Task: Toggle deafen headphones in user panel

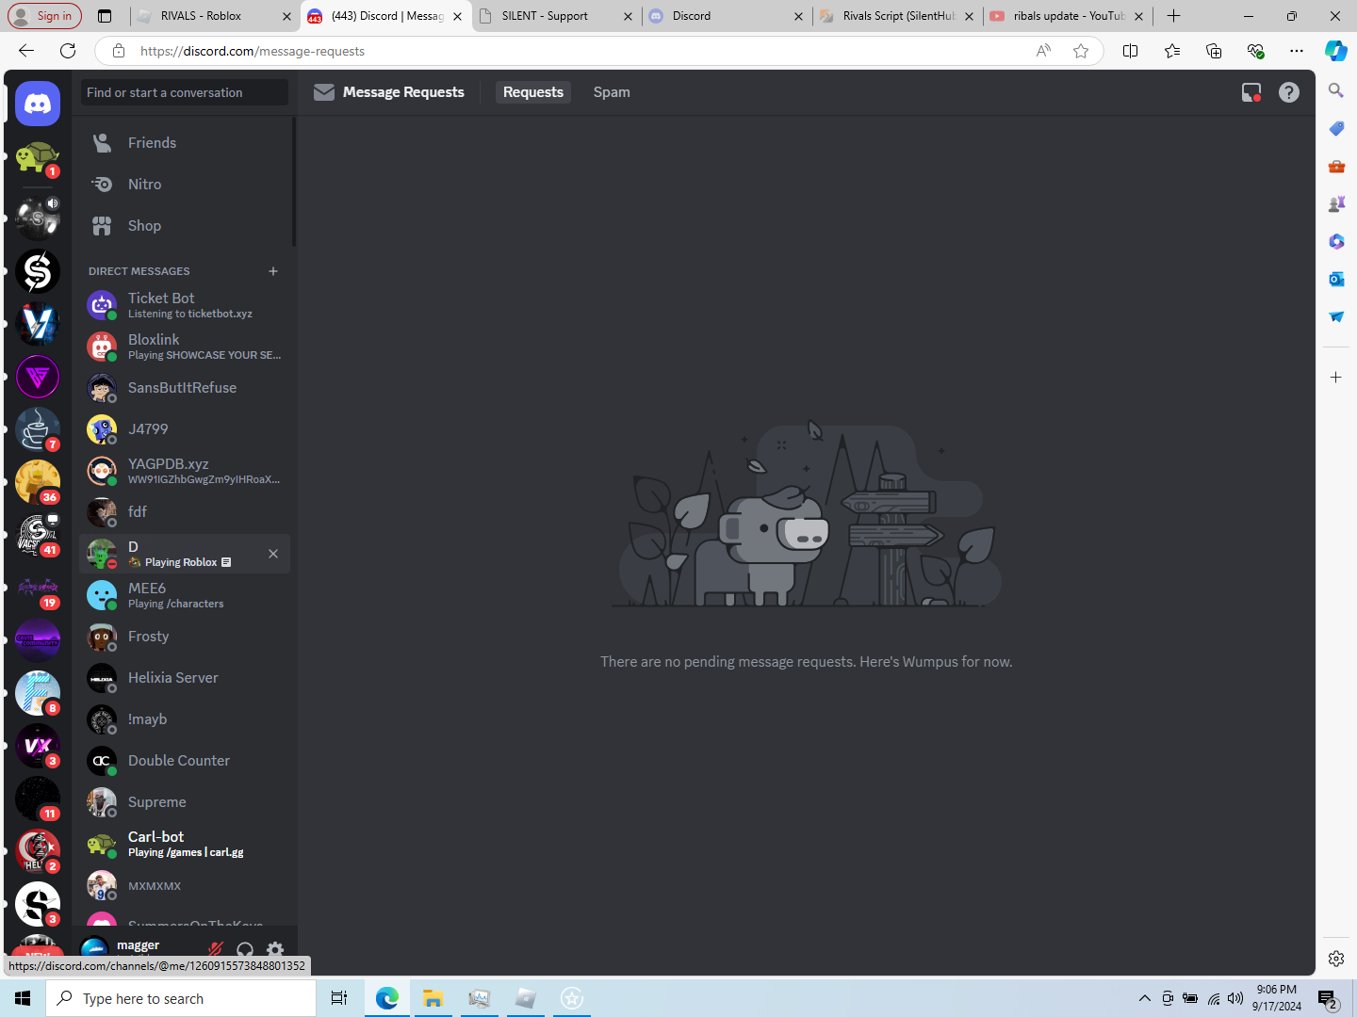Action: click(245, 950)
